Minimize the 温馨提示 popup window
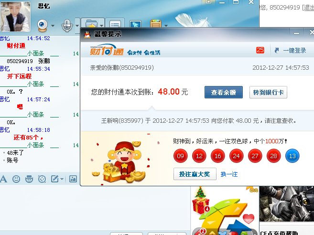This screenshot has width=314, height=235. click(x=297, y=33)
